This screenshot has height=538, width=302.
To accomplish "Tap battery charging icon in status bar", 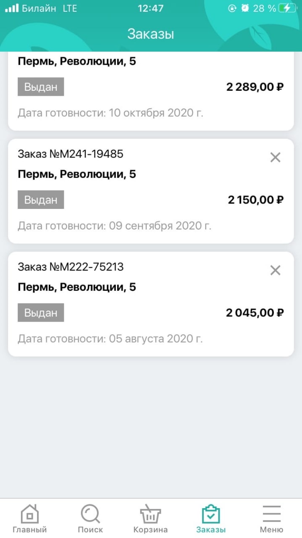I will coord(290,8).
